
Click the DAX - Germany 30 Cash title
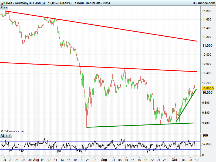(25, 3)
